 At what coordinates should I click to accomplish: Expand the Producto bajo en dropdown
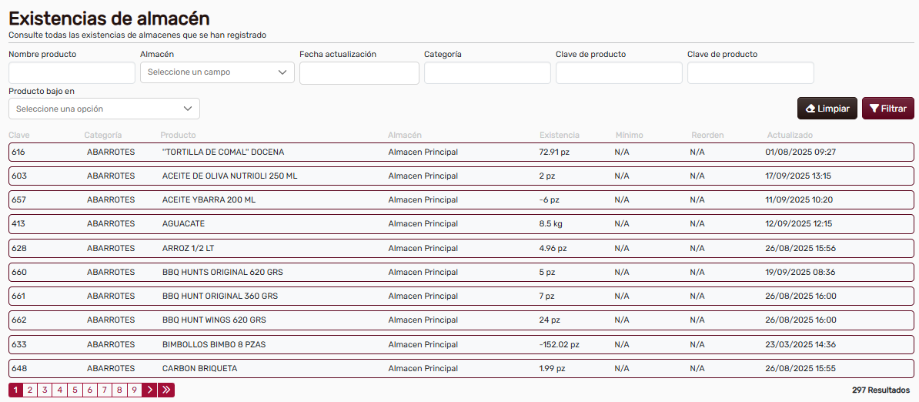point(104,109)
